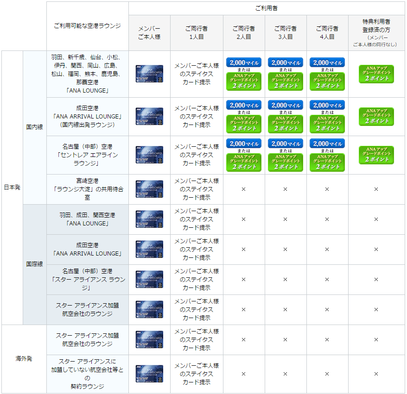Click the ANA card image in セントレア エアライン ラウンジ row
Screen dimensions: 407x394
click(149, 155)
